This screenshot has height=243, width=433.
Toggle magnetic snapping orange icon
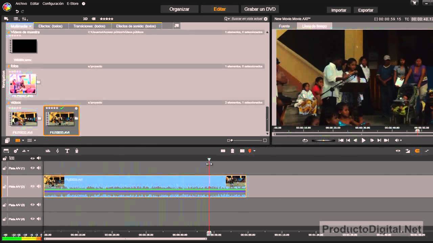(417, 151)
